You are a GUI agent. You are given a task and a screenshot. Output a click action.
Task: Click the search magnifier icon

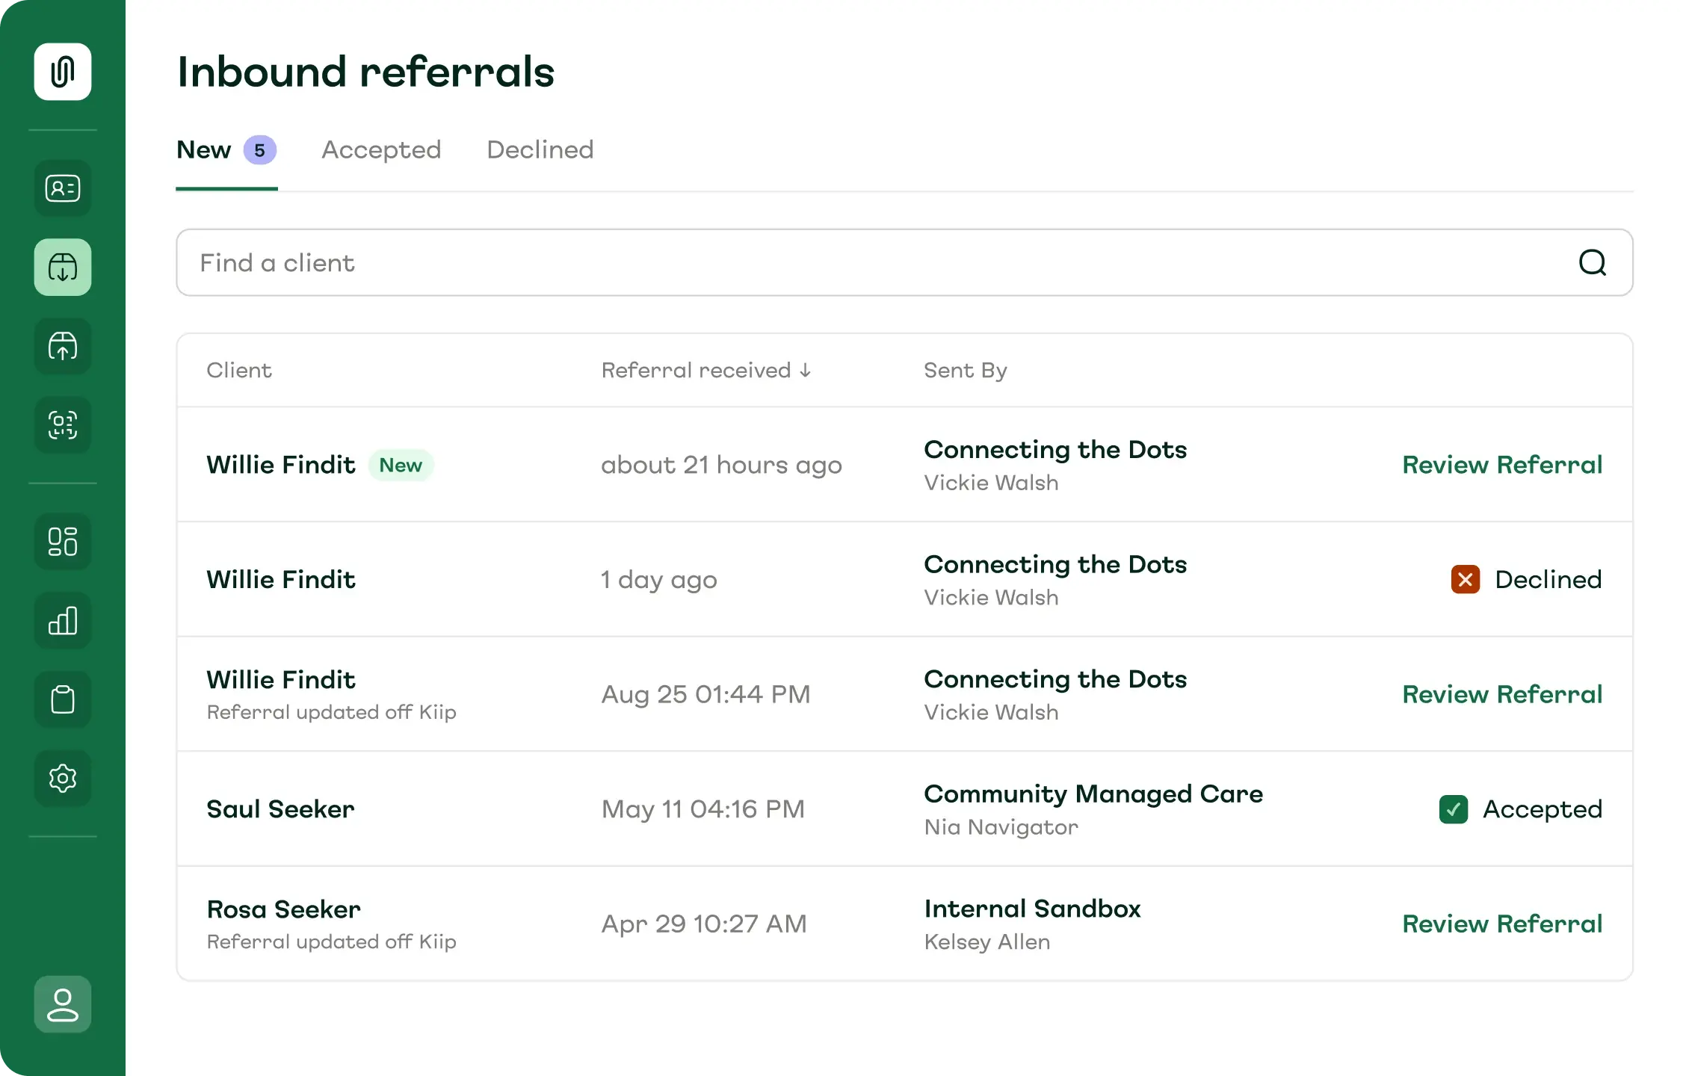(x=1593, y=263)
